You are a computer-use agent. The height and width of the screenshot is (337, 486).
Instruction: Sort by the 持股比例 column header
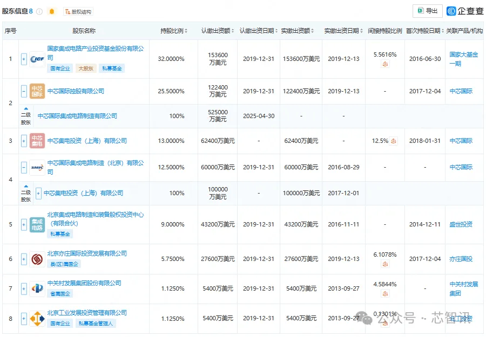click(174, 31)
